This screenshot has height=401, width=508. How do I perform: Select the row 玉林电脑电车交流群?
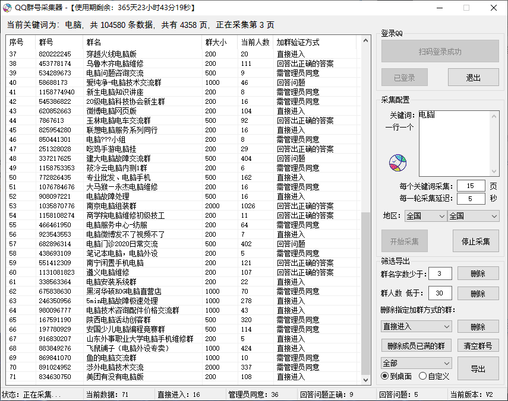coord(184,120)
